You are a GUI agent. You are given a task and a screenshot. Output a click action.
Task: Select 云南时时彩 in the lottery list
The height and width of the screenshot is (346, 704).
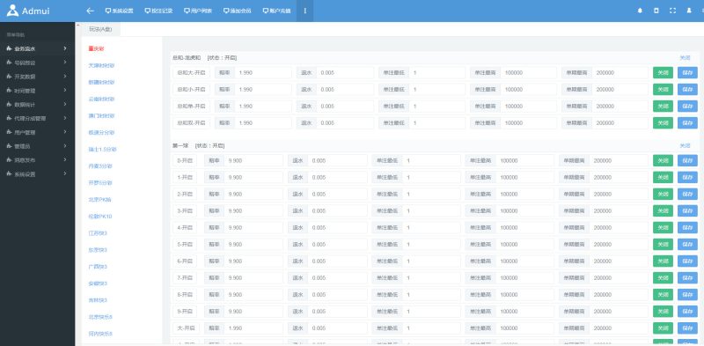pos(101,99)
